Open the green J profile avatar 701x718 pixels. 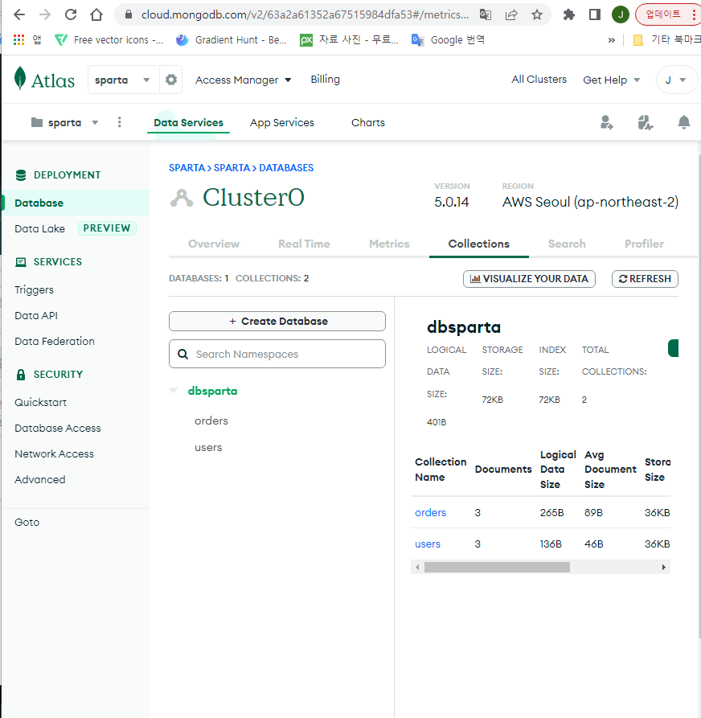[621, 14]
